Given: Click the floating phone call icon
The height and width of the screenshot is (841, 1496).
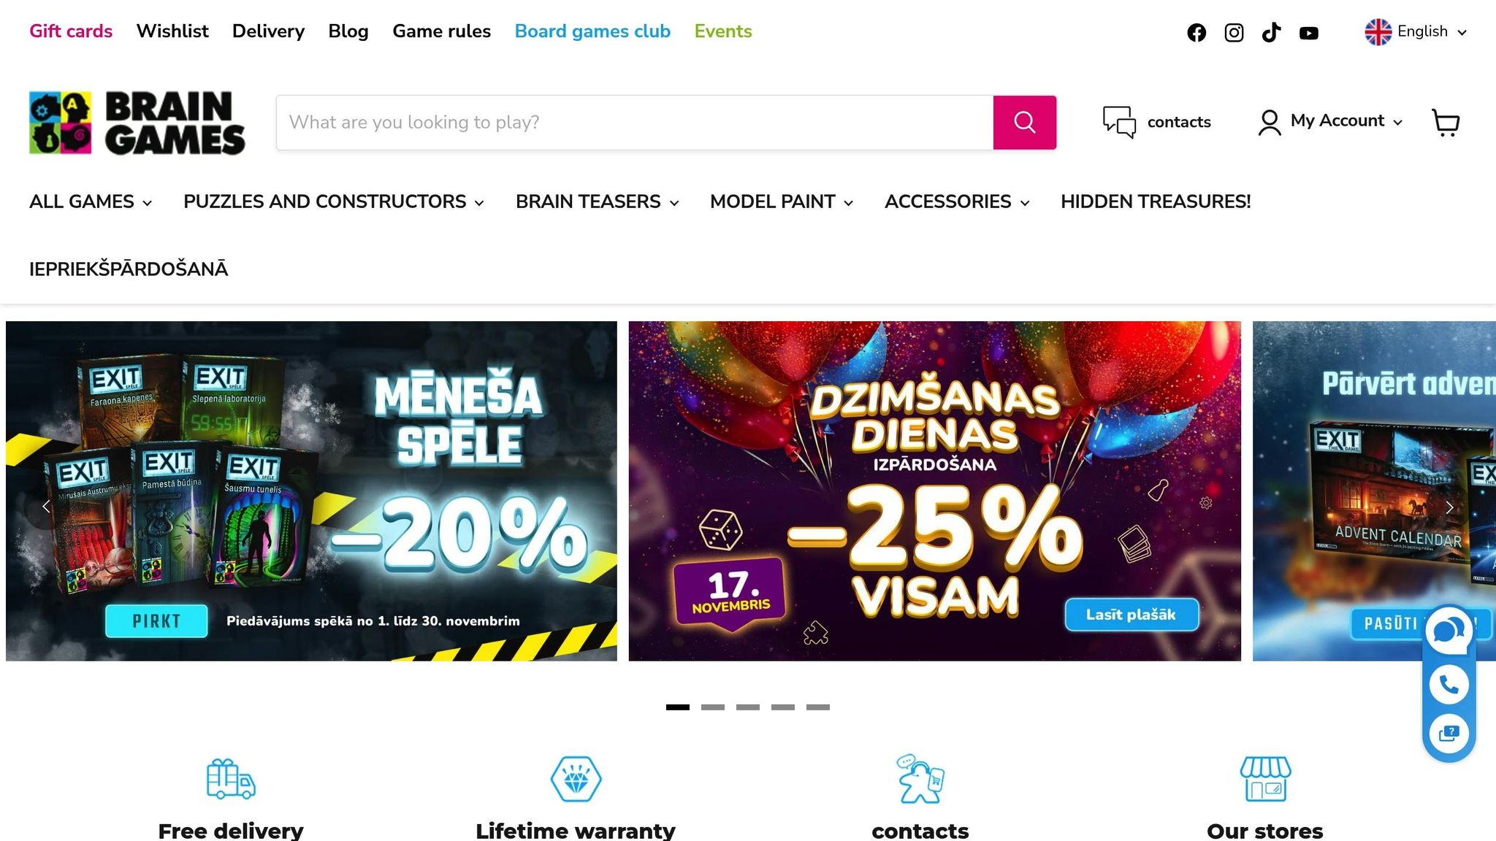Looking at the screenshot, I should (x=1449, y=684).
